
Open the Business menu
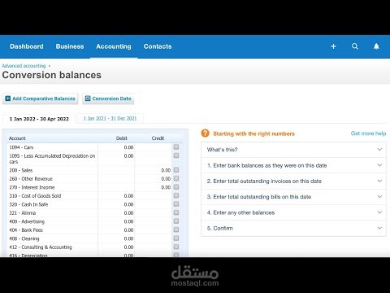click(70, 46)
